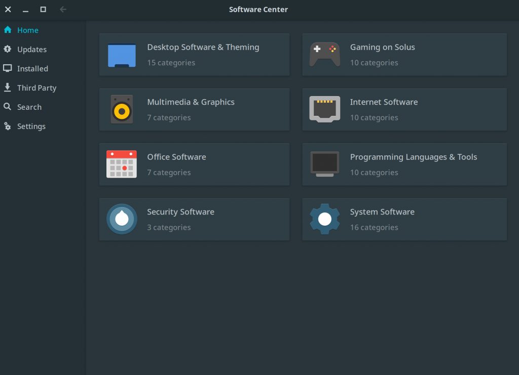Click the Third Party download arrow icon
This screenshot has height=375, width=519.
coord(7,88)
